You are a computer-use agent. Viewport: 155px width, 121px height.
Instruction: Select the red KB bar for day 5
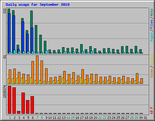(28, 107)
